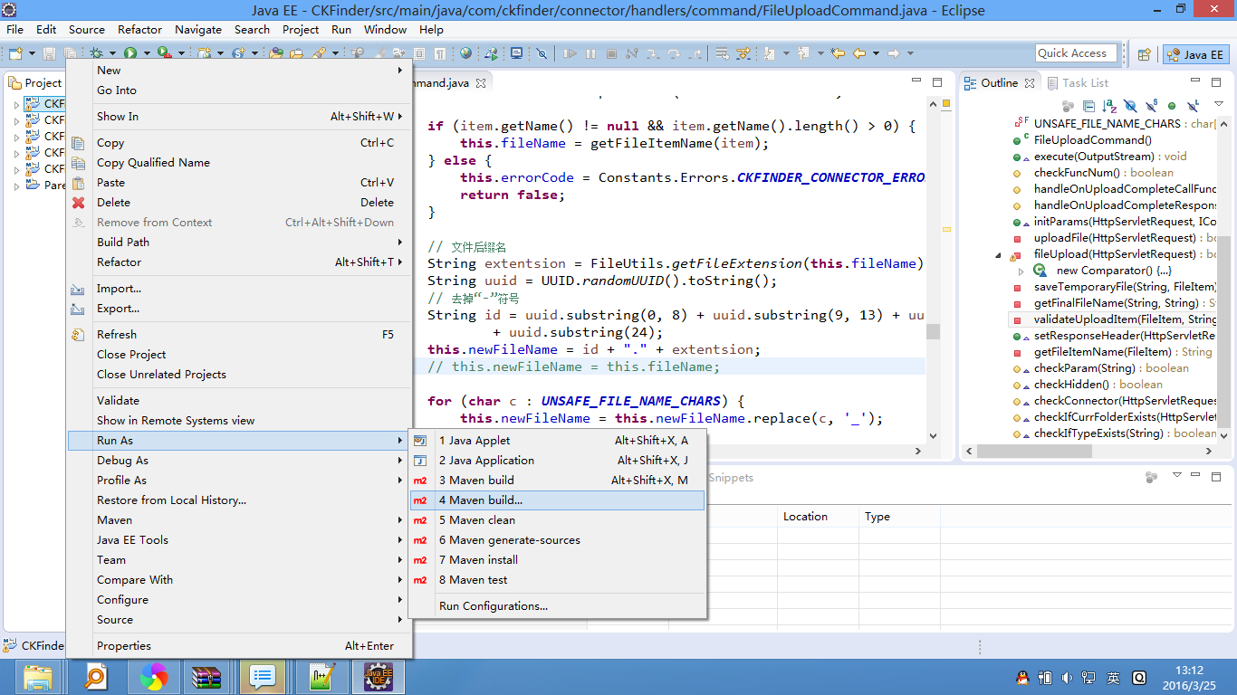Click the Open Web Browser globe icon
Image resolution: width=1237 pixels, height=695 pixels.
(465, 53)
